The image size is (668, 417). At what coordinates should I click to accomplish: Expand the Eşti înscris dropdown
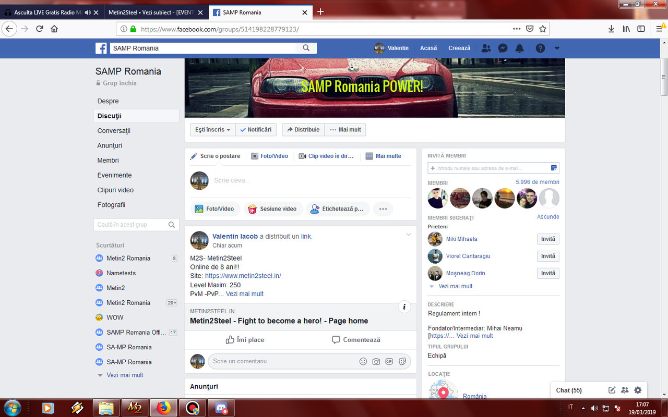[212, 129]
